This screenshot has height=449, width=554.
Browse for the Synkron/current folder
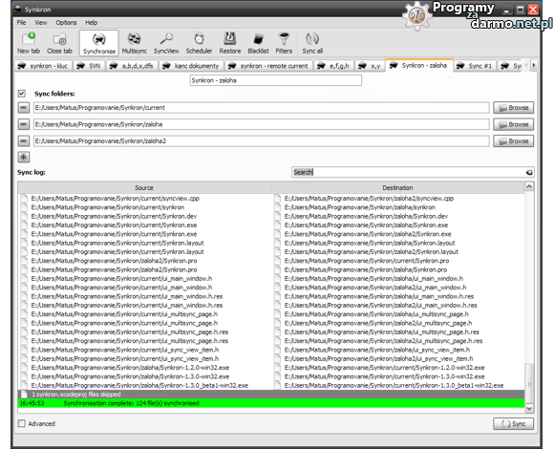click(x=513, y=108)
